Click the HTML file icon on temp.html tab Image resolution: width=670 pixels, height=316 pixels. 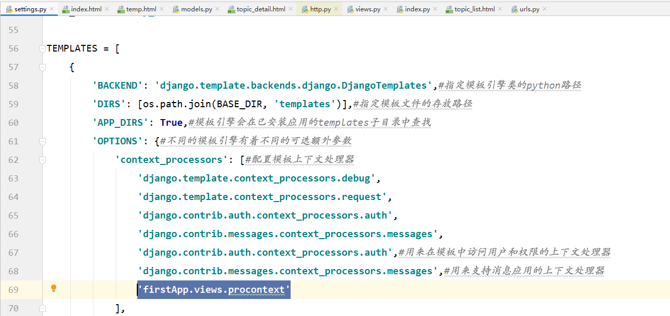point(121,9)
